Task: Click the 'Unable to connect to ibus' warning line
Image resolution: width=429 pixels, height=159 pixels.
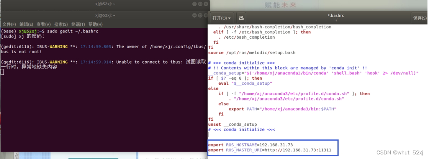Action: pyautogui.click(x=103, y=62)
